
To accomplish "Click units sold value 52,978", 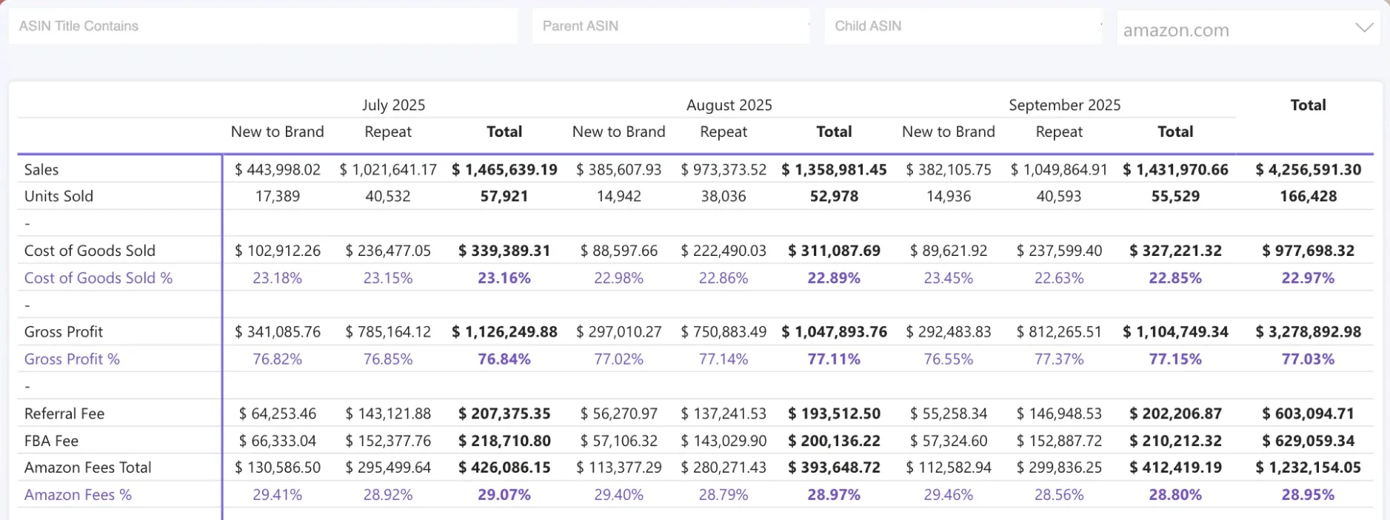I will [x=834, y=196].
